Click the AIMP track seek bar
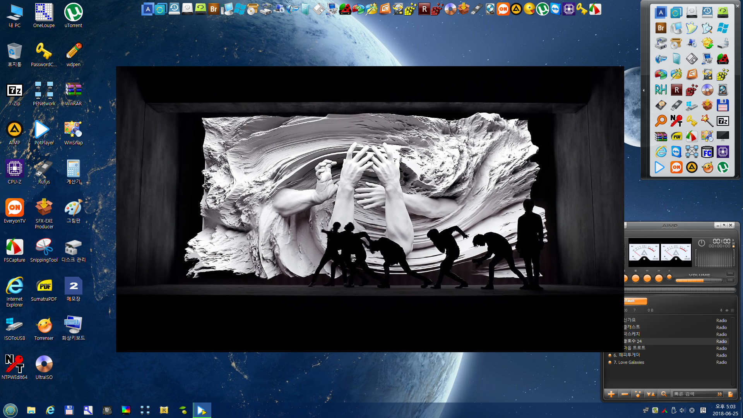Screen dimensions: 743x418 (680, 290)
